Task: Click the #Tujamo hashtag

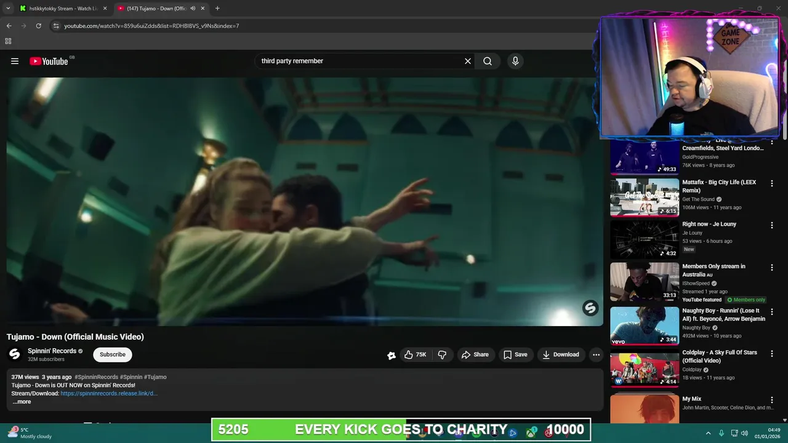Action: click(155, 377)
